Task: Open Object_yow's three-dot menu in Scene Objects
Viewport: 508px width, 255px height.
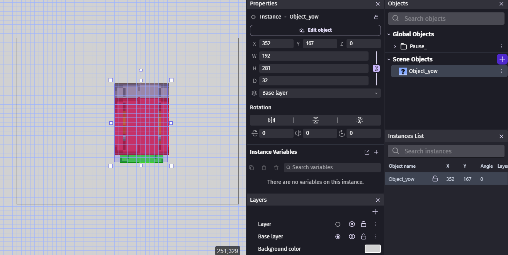Action: [501, 71]
